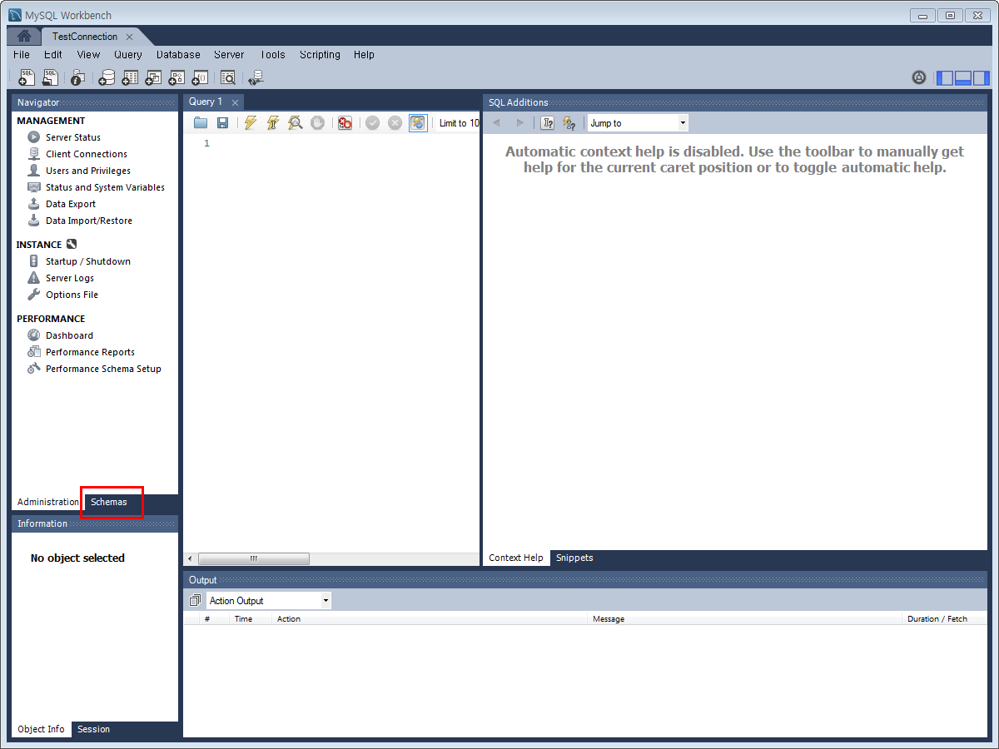Screen dimensions: 999x749
Task: Open Workbench preferences gear icon
Action: [919, 77]
